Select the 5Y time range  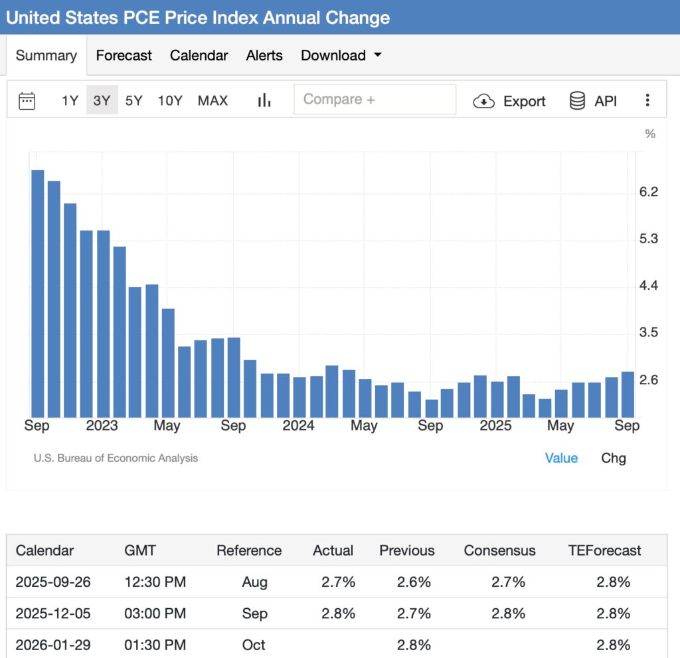click(133, 100)
